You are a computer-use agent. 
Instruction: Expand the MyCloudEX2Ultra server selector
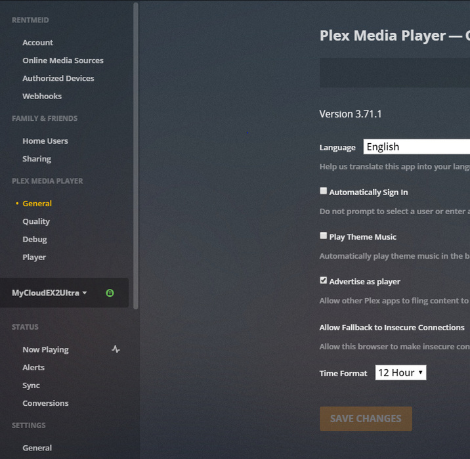click(x=49, y=293)
